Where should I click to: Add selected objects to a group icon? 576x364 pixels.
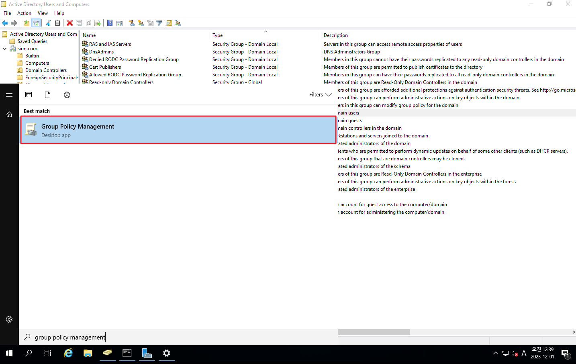click(178, 23)
